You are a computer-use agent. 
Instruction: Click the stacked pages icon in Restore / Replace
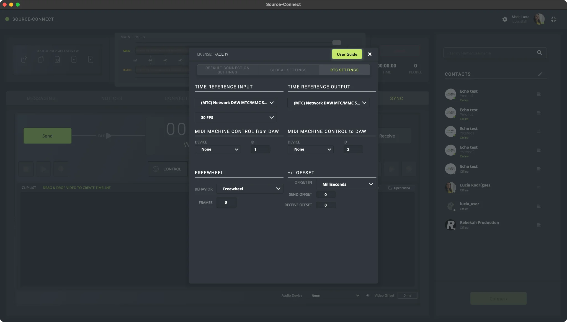[x=41, y=59]
